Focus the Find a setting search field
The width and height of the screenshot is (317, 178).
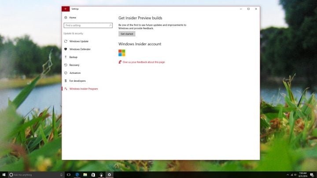pyautogui.click(x=88, y=25)
